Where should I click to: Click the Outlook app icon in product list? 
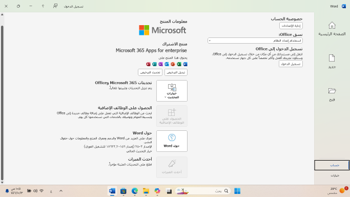tap(167, 64)
